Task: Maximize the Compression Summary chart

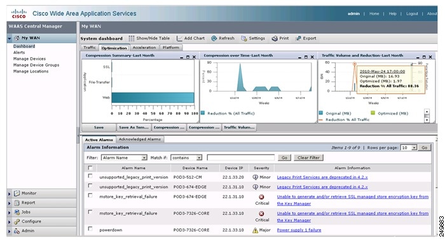Action: coord(188,57)
